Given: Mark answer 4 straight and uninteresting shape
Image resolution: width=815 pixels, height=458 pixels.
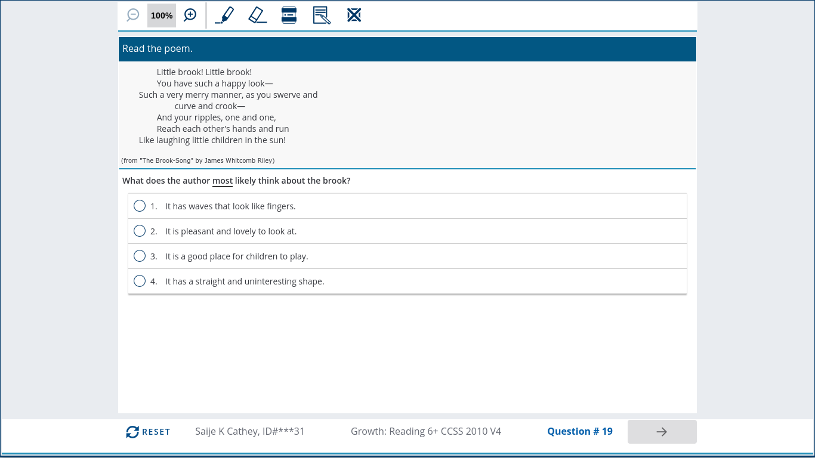Looking at the screenshot, I should coord(407,281).
